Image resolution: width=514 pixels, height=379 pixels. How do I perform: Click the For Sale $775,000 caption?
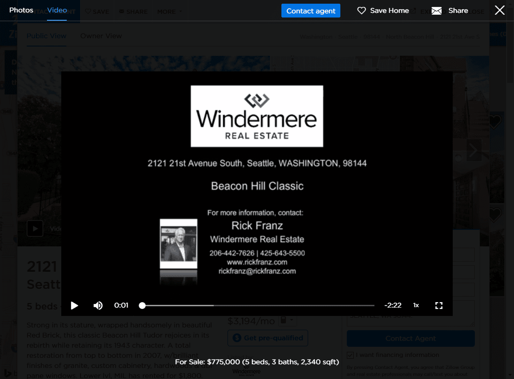[257, 362]
